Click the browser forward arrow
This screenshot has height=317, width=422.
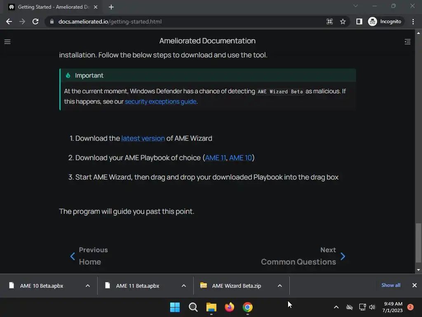22,21
